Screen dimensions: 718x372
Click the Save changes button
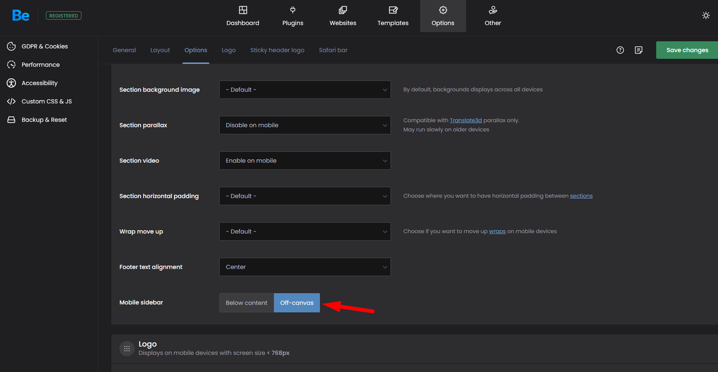pos(687,50)
